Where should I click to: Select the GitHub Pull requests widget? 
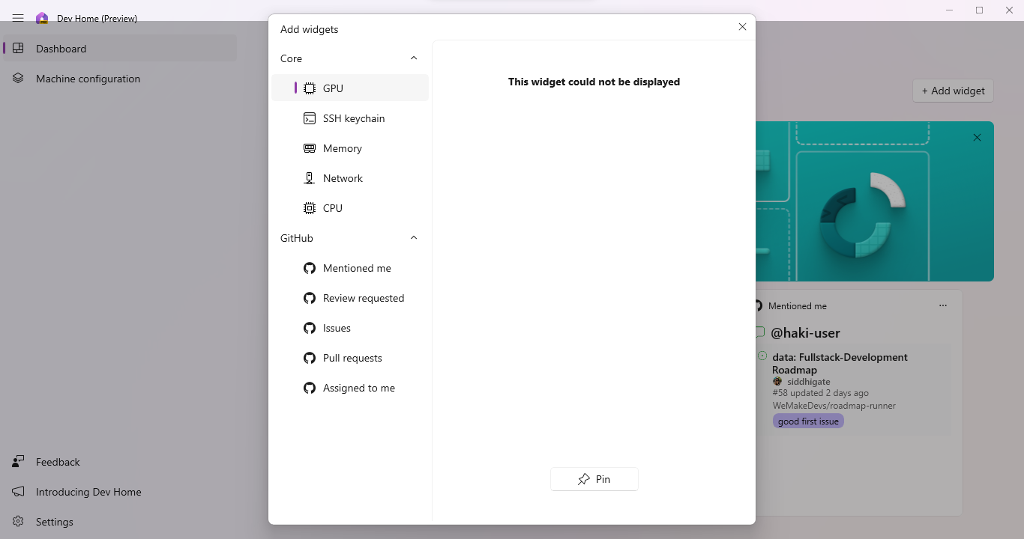point(352,358)
